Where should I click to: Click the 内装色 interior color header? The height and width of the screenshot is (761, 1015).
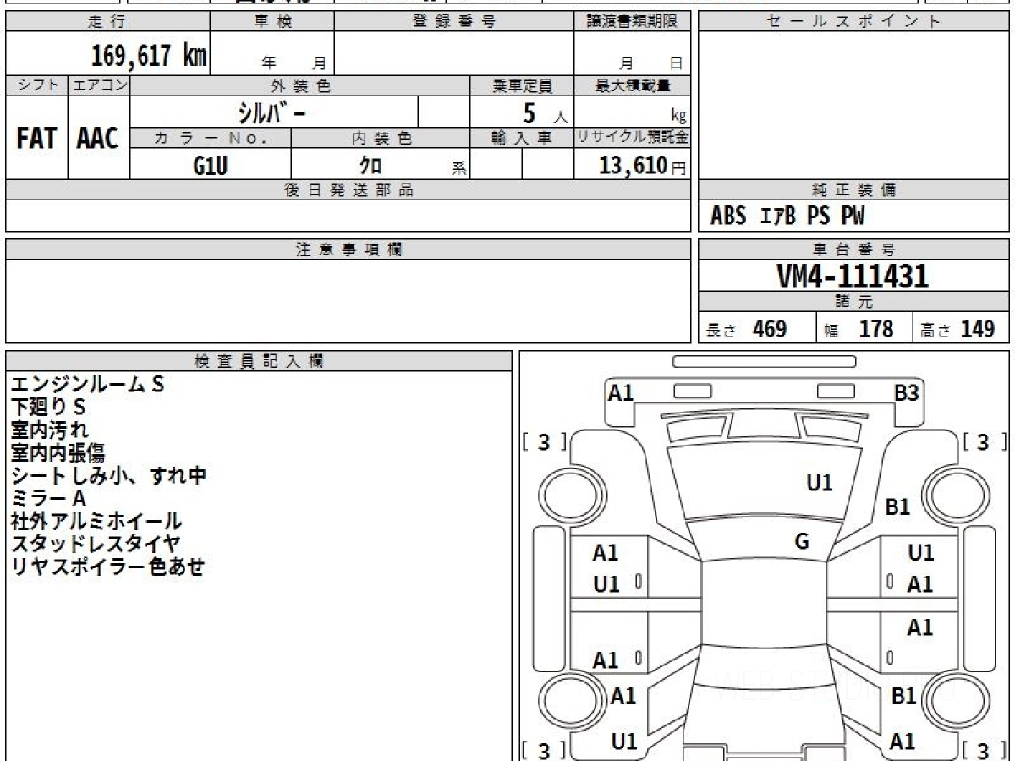click(381, 138)
